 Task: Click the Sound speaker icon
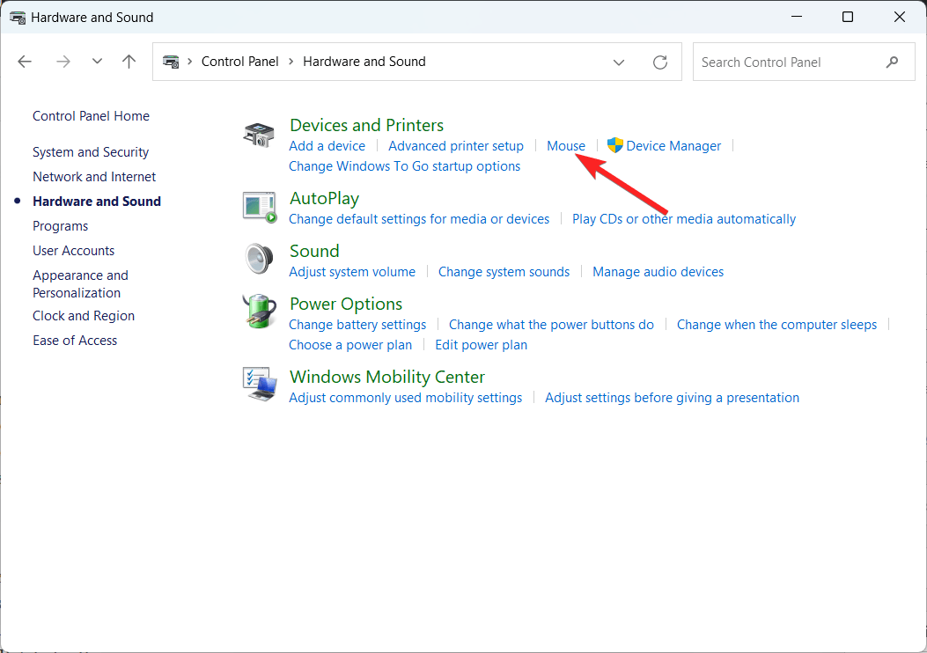[259, 259]
